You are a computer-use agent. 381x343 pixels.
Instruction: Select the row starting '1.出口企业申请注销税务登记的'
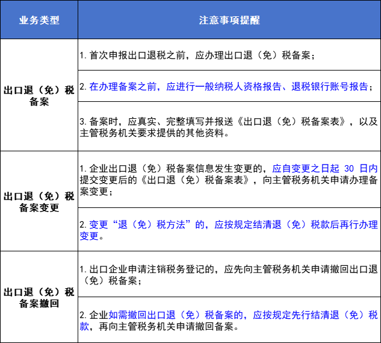coord(229,274)
